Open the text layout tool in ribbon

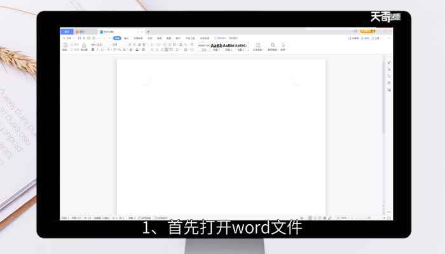[257, 45]
